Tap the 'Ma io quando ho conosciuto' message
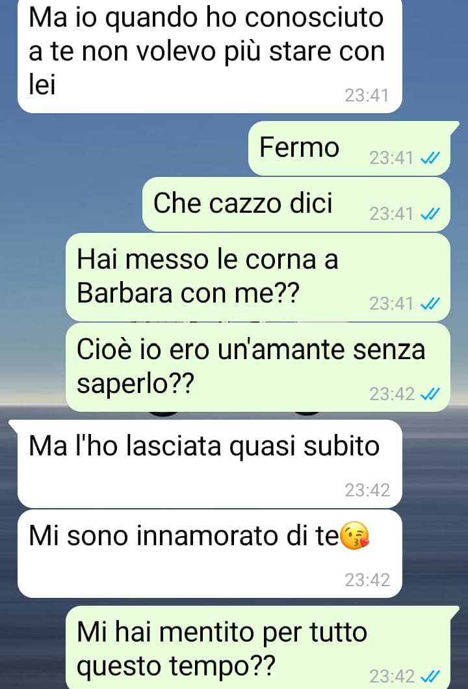Image resolution: width=468 pixels, height=689 pixels. click(x=210, y=55)
